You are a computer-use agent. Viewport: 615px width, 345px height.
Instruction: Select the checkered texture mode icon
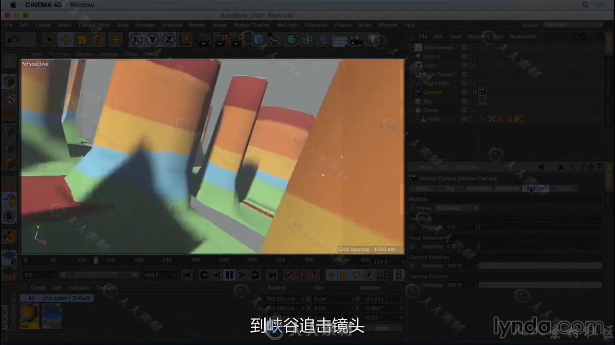click(9, 98)
